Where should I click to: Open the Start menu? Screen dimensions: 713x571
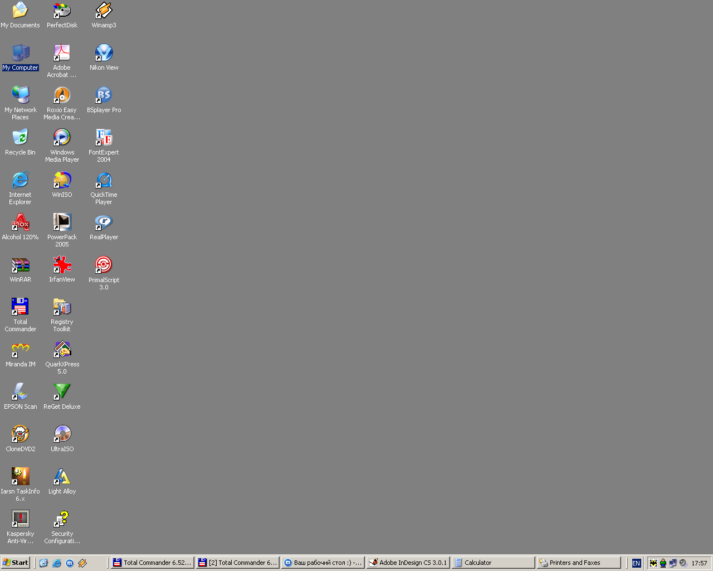(16, 563)
